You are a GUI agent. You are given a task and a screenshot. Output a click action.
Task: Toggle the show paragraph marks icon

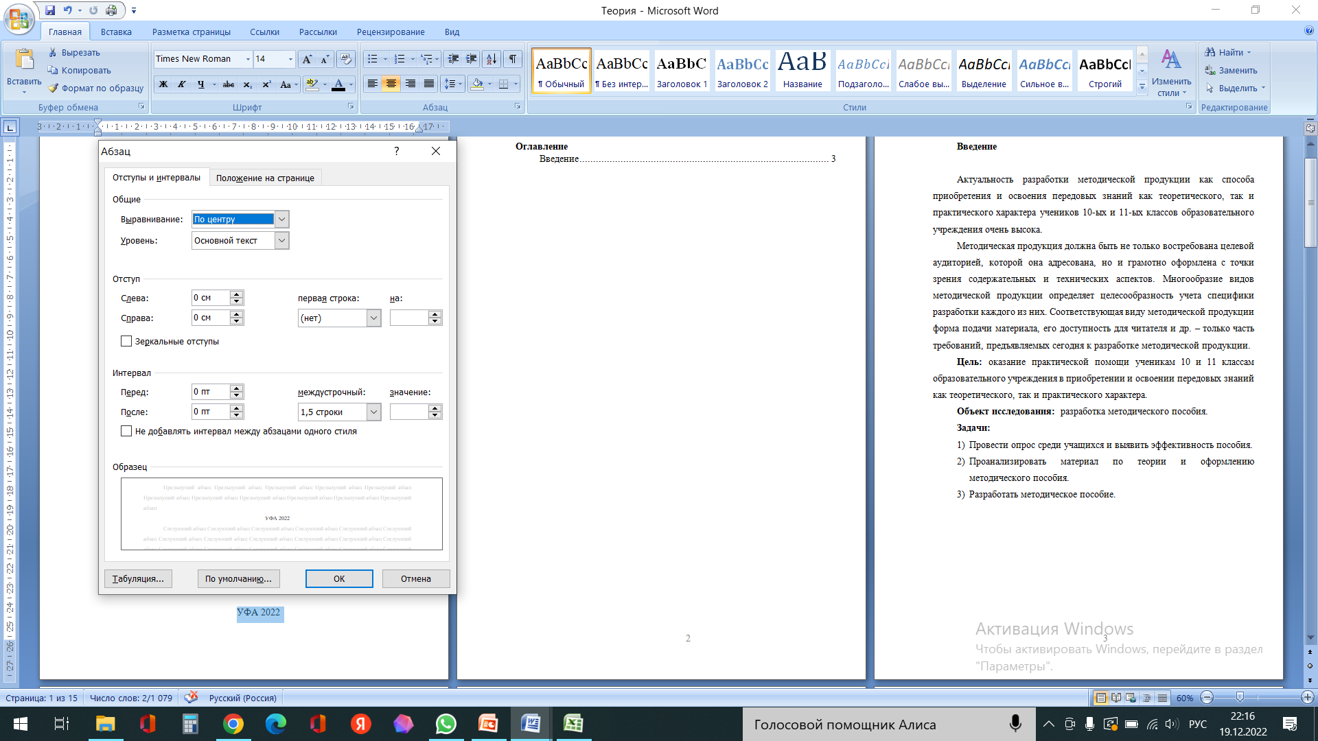(x=513, y=59)
